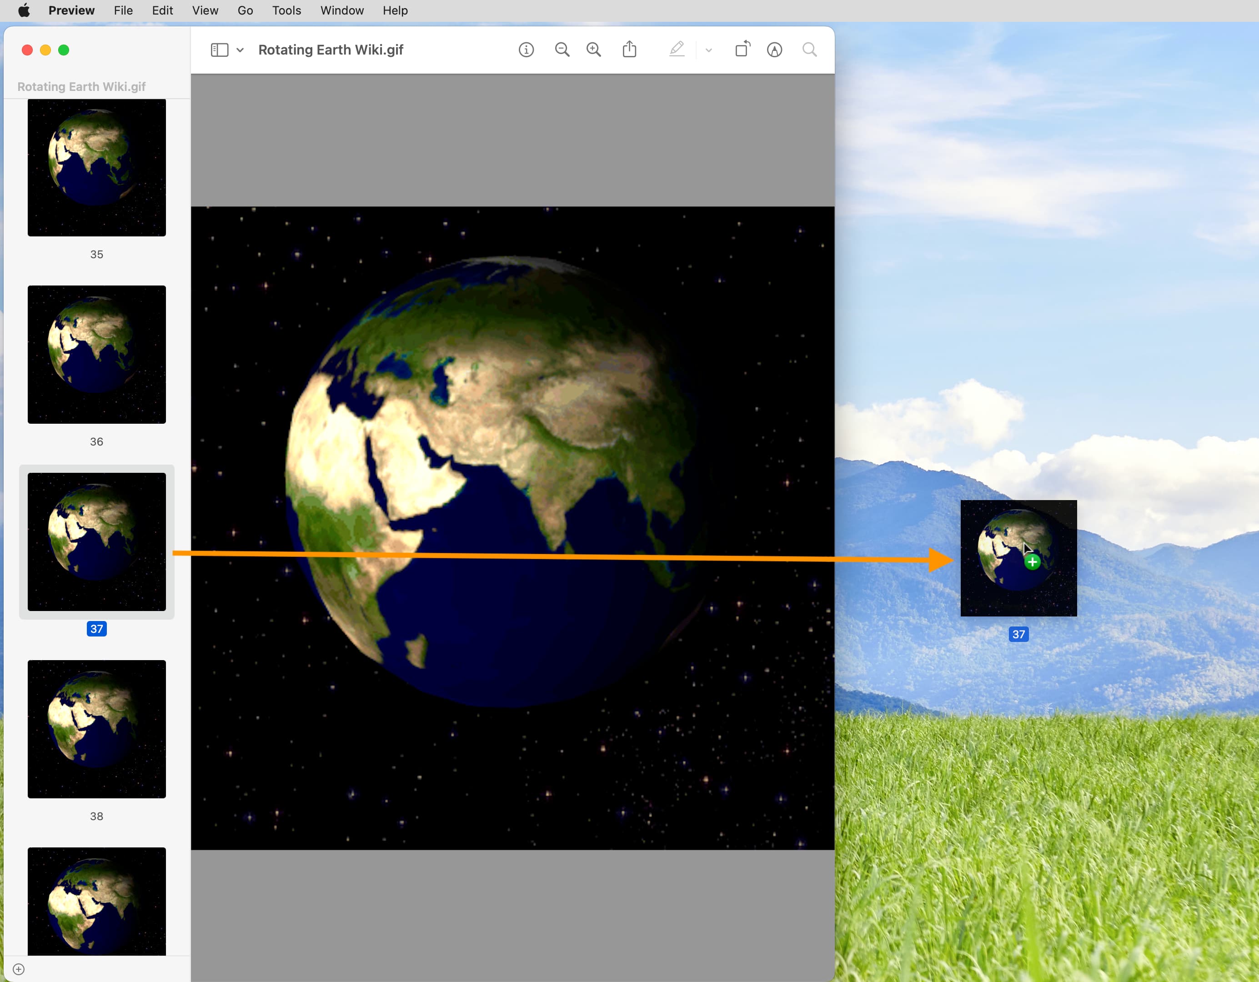Zoom out of the image
This screenshot has width=1259, height=982.
pyautogui.click(x=562, y=50)
